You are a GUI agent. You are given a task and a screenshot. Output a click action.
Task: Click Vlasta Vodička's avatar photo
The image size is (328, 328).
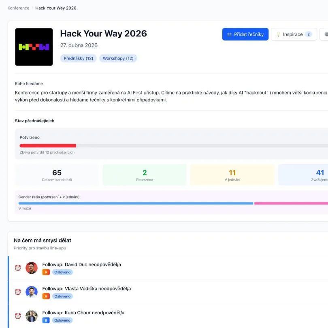pyautogui.click(x=32, y=292)
